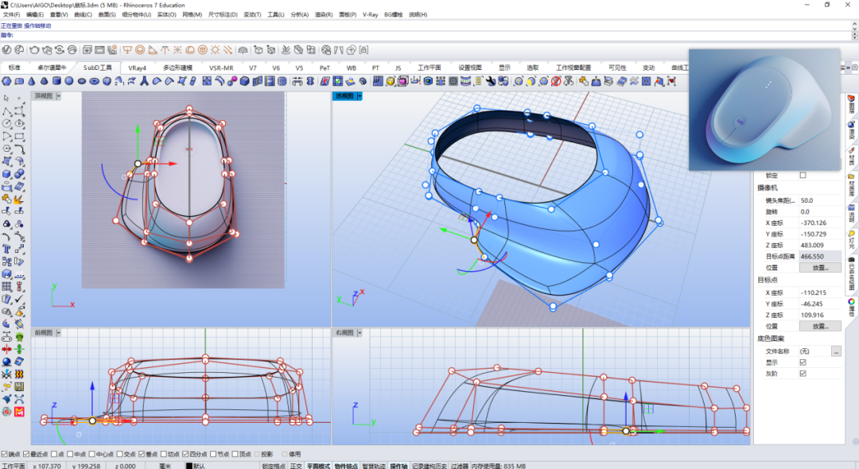Click the green checkmark grid icon in SubD toolbar
The height and width of the screenshot is (469, 859).
(x=337, y=81)
